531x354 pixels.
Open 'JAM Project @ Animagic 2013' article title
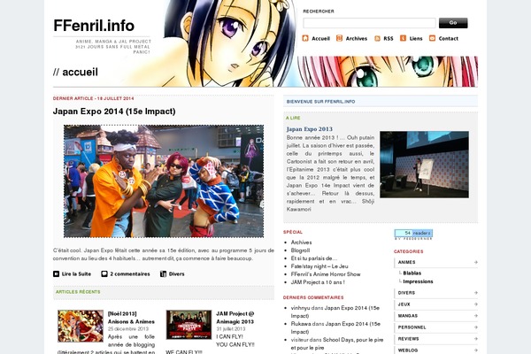point(235,318)
